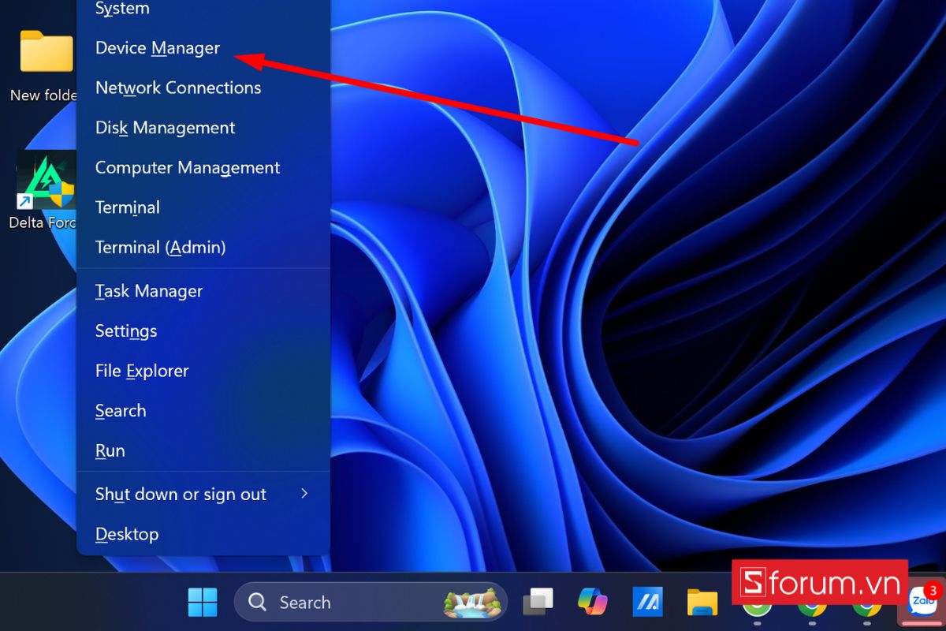
Task: Launch File Explorer from the menu
Action: (203, 371)
